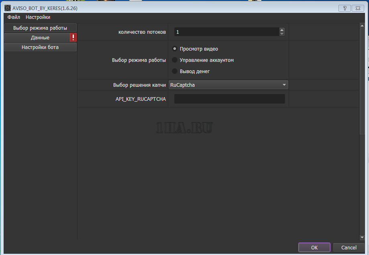Click the question mark help button
The image size is (369, 255).
pyautogui.click(x=345, y=8)
